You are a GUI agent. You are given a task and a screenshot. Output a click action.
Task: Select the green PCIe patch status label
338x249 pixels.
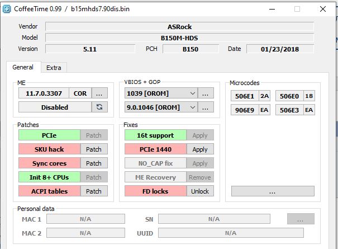click(x=49, y=135)
